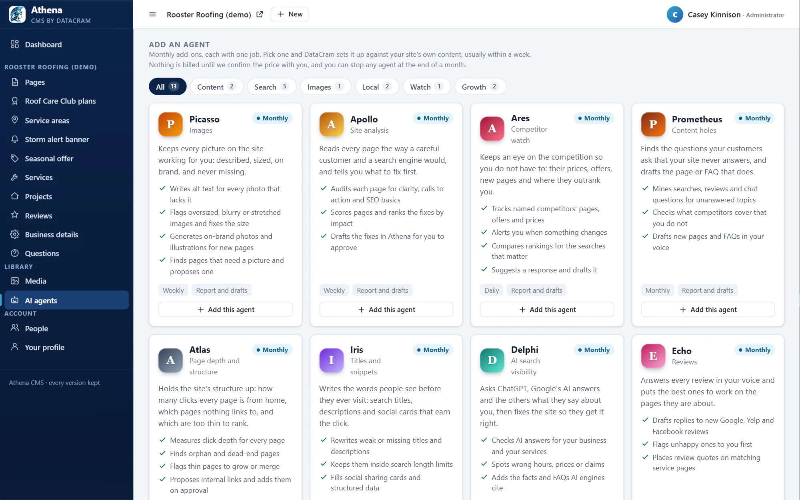Viewport: 800px width, 500px height.
Task: Open Service areas in the sidebar
Action: click(x=66, y=120)
